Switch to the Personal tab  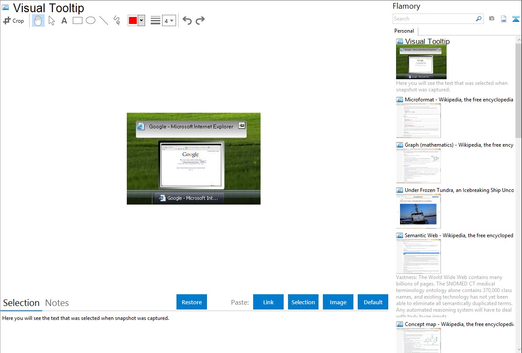click(404, 31)
